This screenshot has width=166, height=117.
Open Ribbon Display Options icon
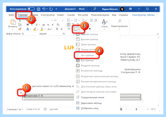click(130, 9)
